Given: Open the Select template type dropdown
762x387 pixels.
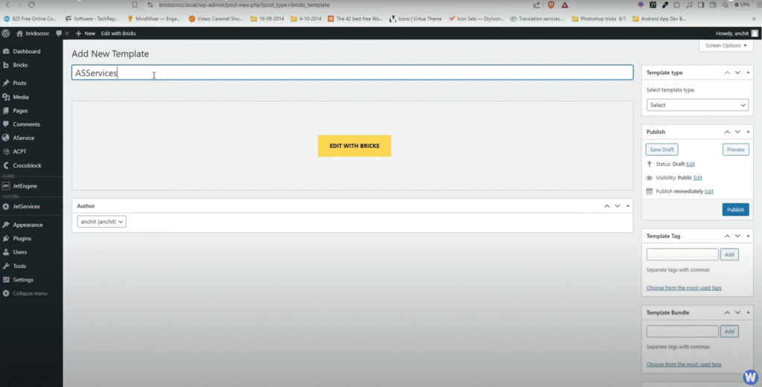Looking at the screenshot, I should coord(697,105).
